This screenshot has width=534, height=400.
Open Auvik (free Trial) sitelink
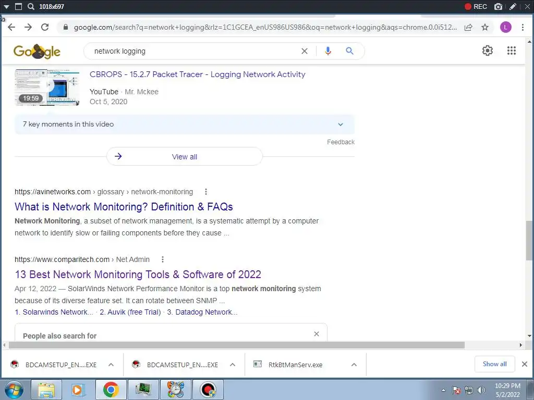(130, 312)
